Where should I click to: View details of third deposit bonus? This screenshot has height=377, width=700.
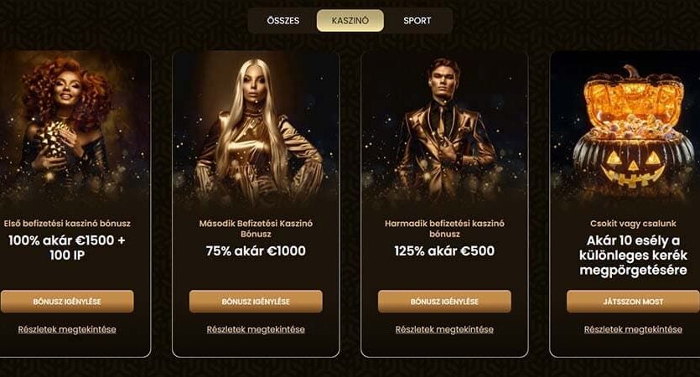click(444, 329)
